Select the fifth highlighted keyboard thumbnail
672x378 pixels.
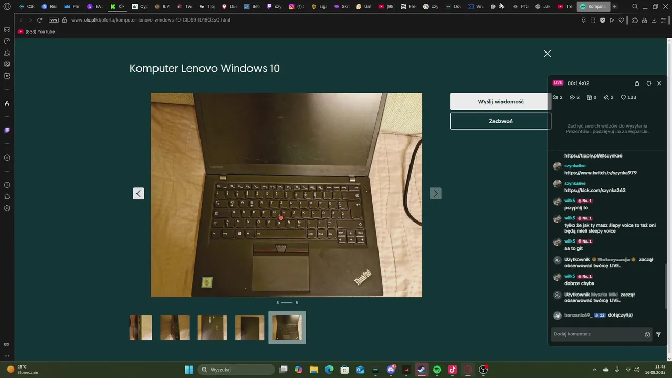point(287,328)
